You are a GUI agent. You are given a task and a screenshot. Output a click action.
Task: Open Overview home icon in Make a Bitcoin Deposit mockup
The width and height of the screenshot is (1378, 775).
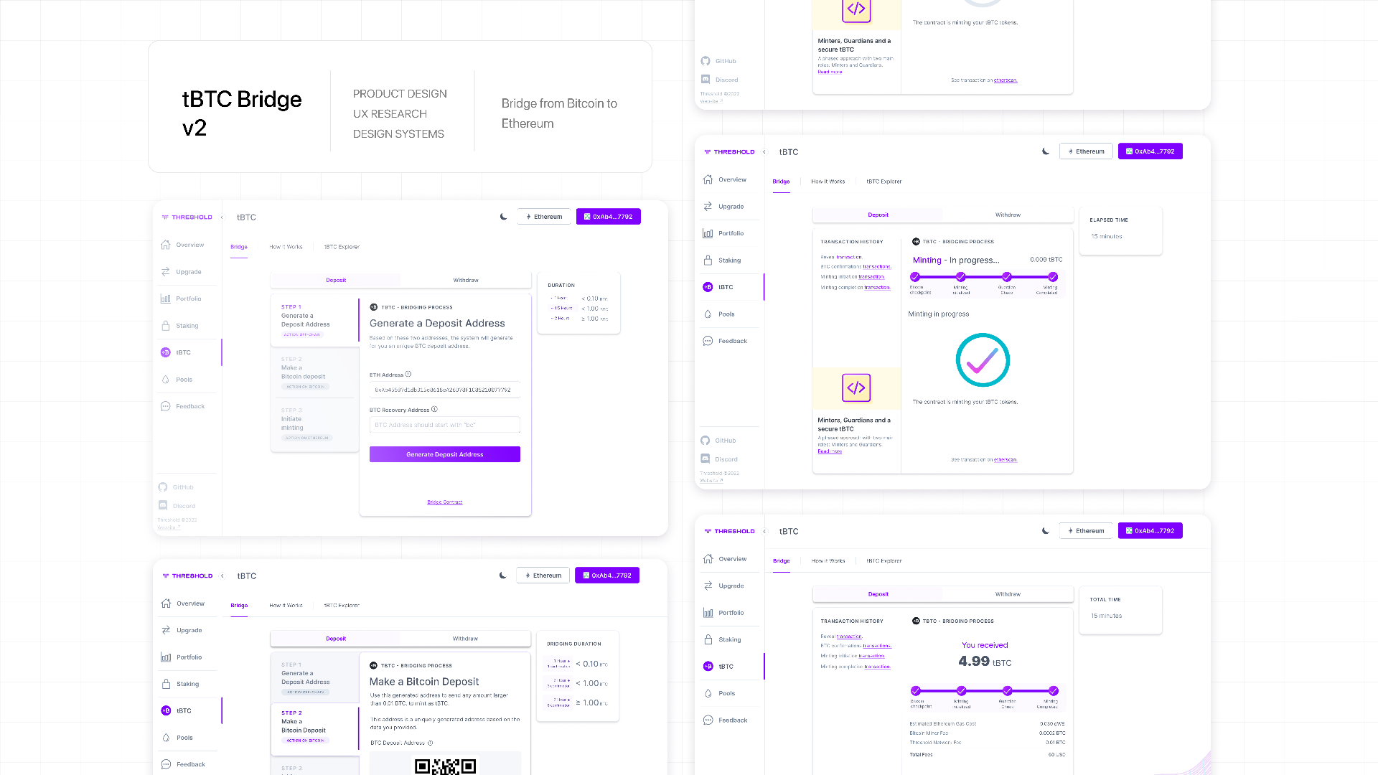[x=167, y=603]
